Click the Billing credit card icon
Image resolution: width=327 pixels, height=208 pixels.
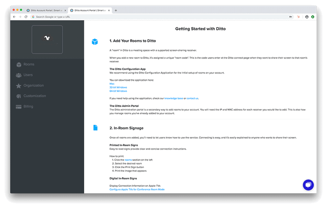(x=18, y=107)
